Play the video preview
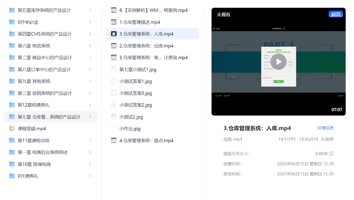This screenshot has height=200, width=354. coord(278,61)
